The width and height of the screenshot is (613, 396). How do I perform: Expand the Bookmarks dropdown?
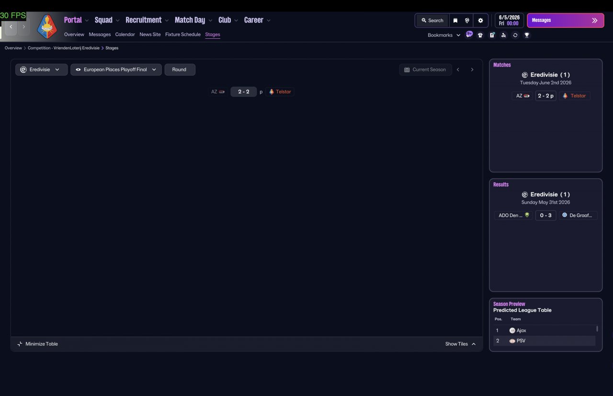point(444,35)
